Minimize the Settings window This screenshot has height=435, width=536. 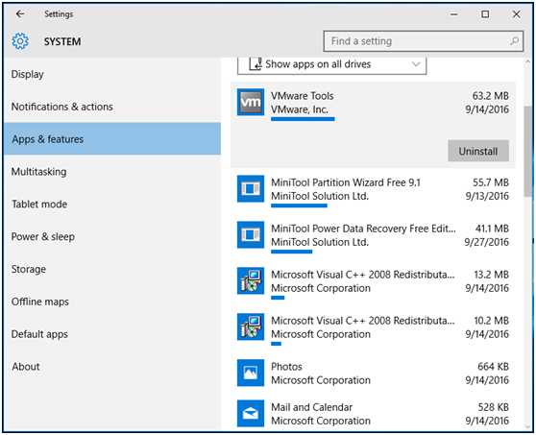454,14
